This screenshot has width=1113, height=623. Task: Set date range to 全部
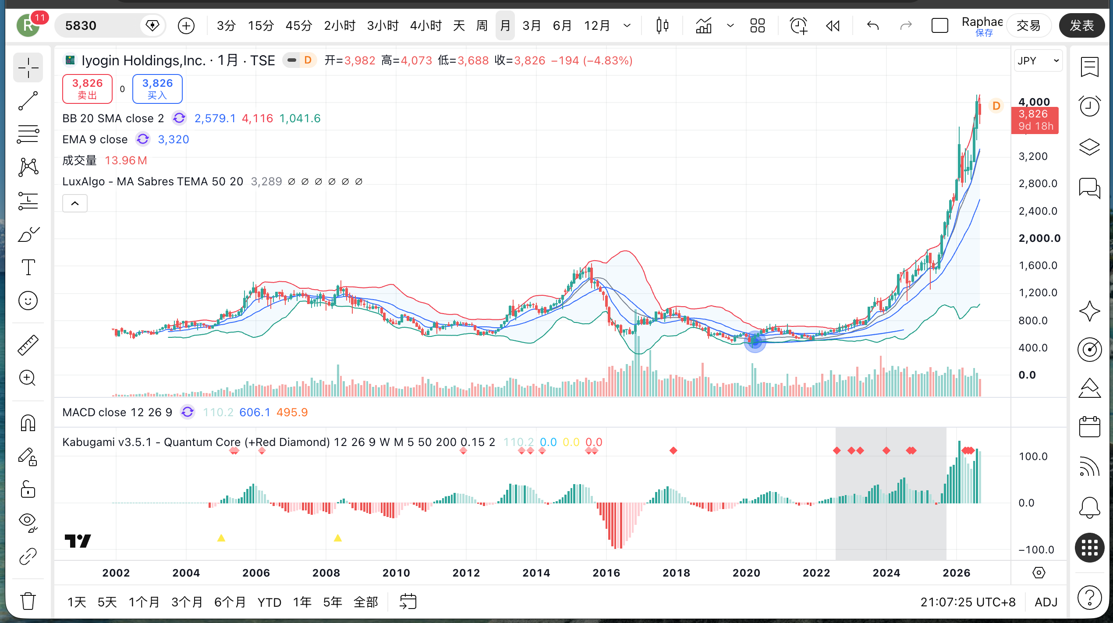[365, 602]
